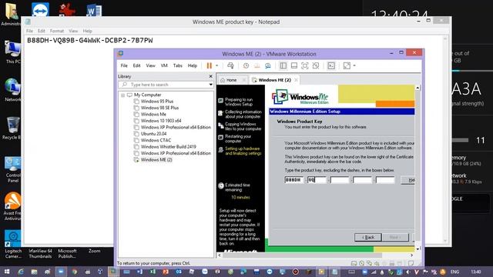The height and width of the screenshot is (277, 493).
Task: Open the VMware File menu
Action: pyautogui.click(x=124, y=65)
